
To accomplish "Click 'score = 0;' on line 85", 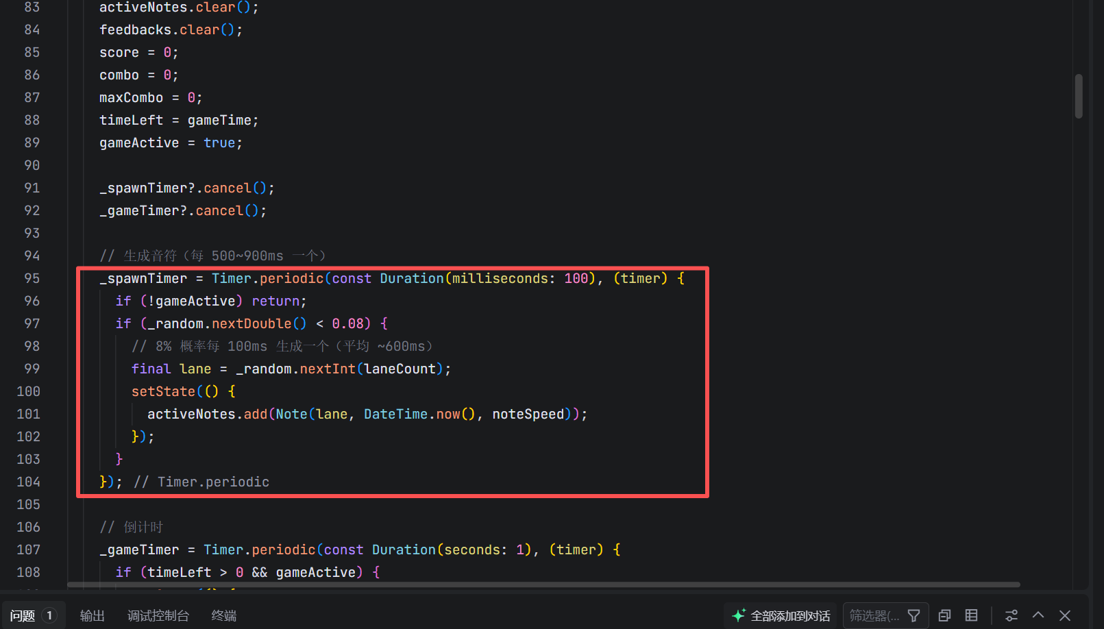I will pos(139,52).
